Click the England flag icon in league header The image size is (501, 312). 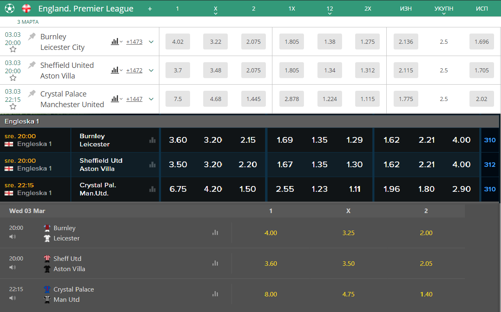26,8
